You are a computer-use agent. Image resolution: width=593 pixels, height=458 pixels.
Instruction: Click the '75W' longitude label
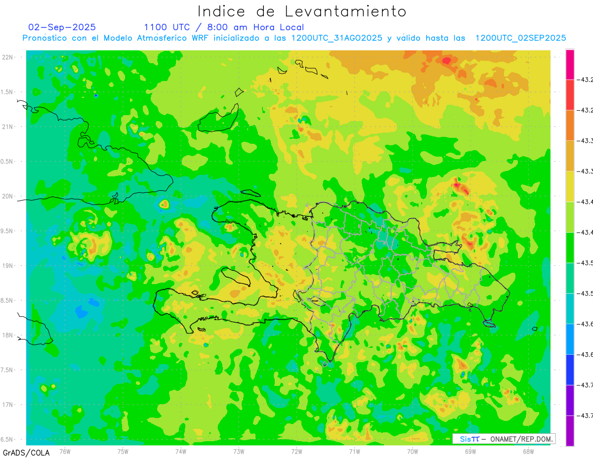click(123, 451)
